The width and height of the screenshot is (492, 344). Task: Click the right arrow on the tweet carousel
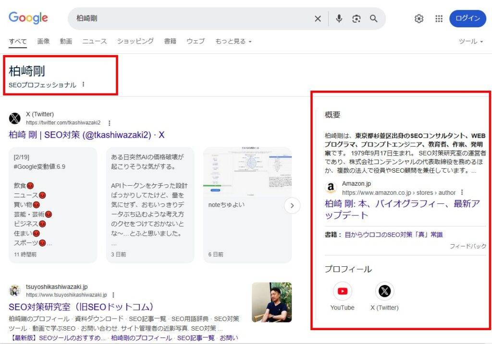tap(292, 205)
